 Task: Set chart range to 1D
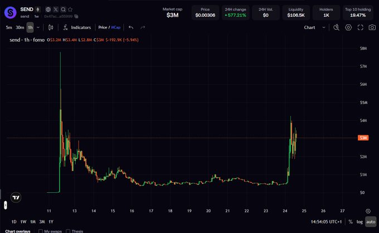(x=14, y=222)
